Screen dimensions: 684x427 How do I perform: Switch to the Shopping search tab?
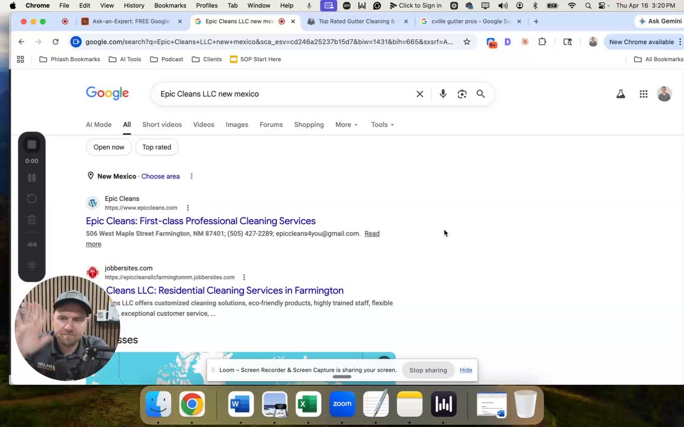click(x=309, y=125)
